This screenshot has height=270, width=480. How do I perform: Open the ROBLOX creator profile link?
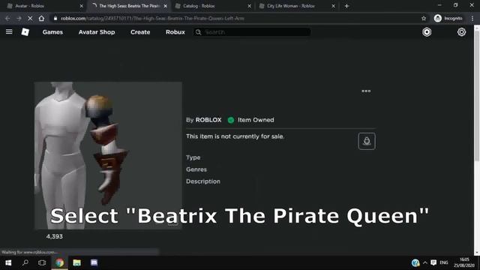point(208,120)
